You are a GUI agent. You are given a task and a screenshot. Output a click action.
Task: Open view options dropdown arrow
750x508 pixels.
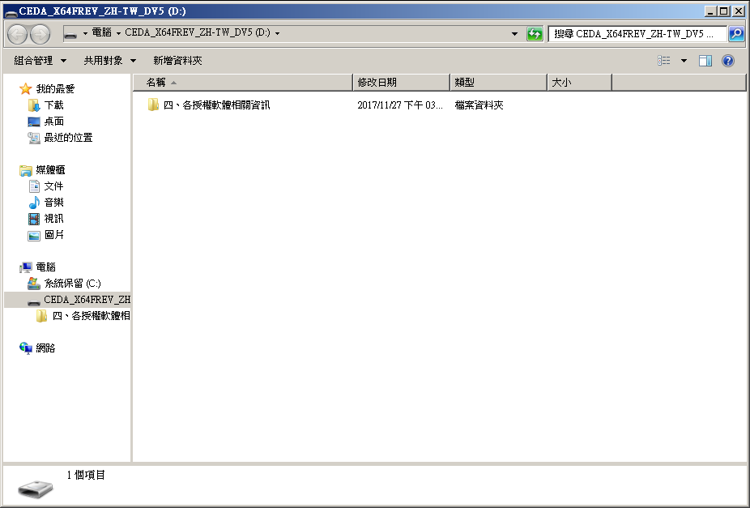[683, 61]
